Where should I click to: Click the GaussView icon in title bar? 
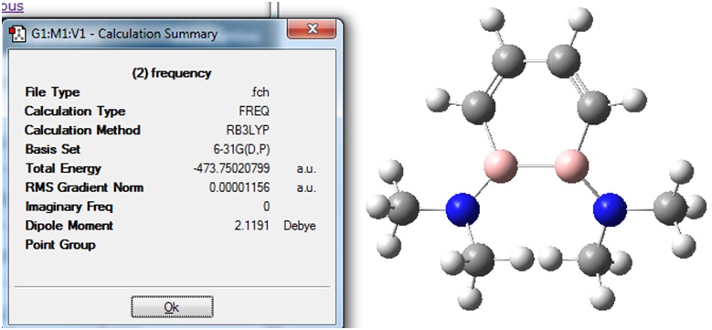pyautogui.click(x=18, y=34)
